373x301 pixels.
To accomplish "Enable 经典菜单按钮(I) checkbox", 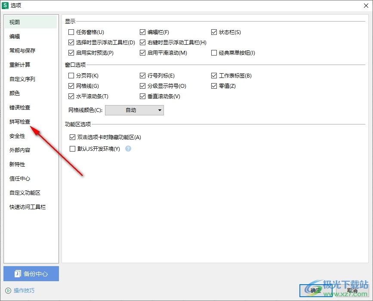I will click(214, 53).
